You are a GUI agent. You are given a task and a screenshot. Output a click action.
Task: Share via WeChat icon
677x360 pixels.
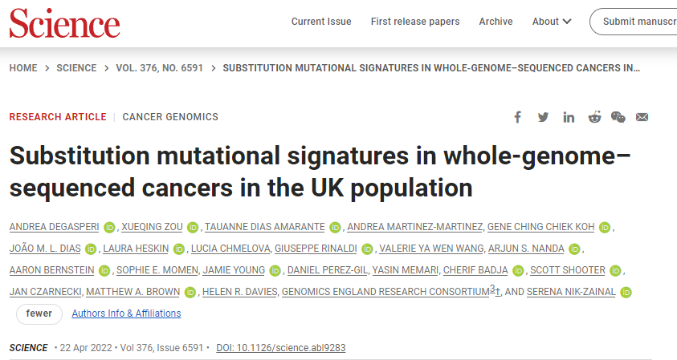tap(618, 117)
